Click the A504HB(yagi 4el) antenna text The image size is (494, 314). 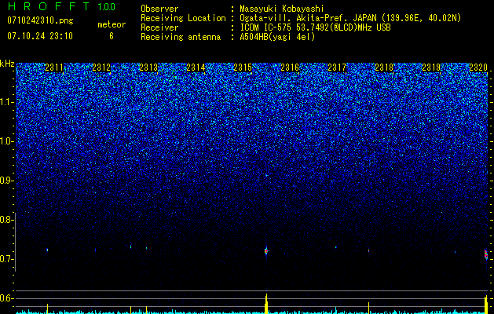coord(277,37)
